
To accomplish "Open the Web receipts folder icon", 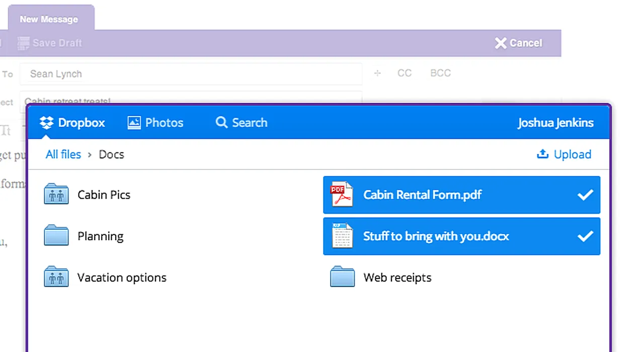I will tap(342, 277).
